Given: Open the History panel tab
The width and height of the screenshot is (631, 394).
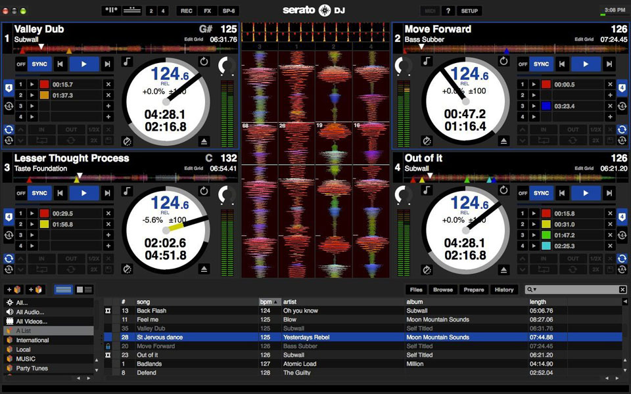Looking at the screenshot, I should [x=504, y=290].
